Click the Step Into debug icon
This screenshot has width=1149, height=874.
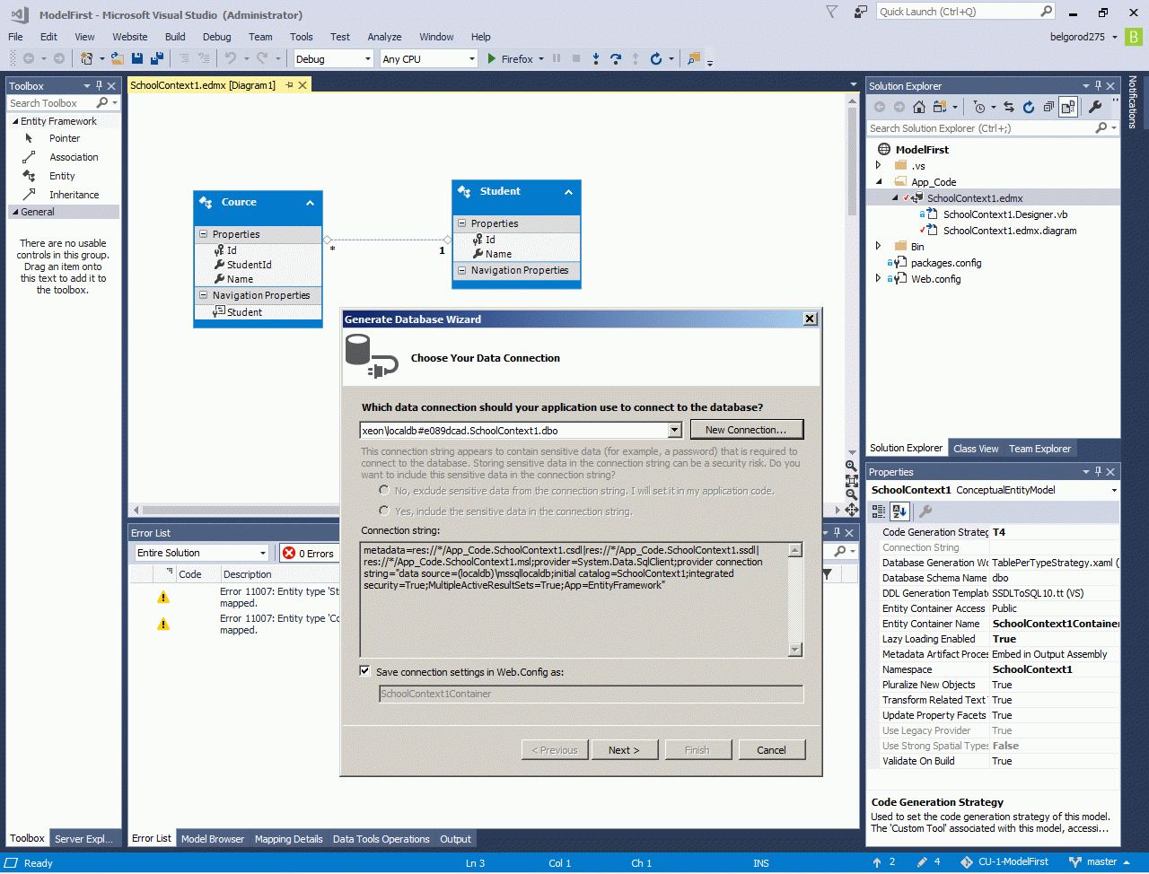click(x=596, y=58)
